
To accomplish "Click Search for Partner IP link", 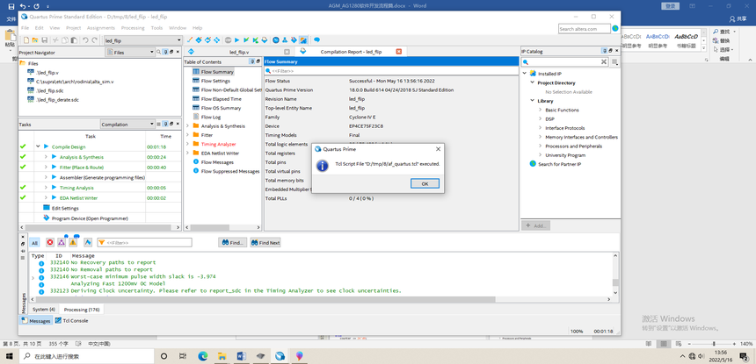I will pos(559,164).
